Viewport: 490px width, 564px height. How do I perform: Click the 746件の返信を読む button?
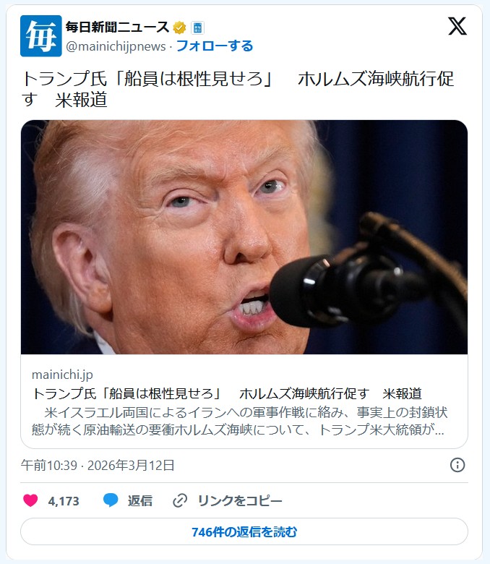click(244, 531)
